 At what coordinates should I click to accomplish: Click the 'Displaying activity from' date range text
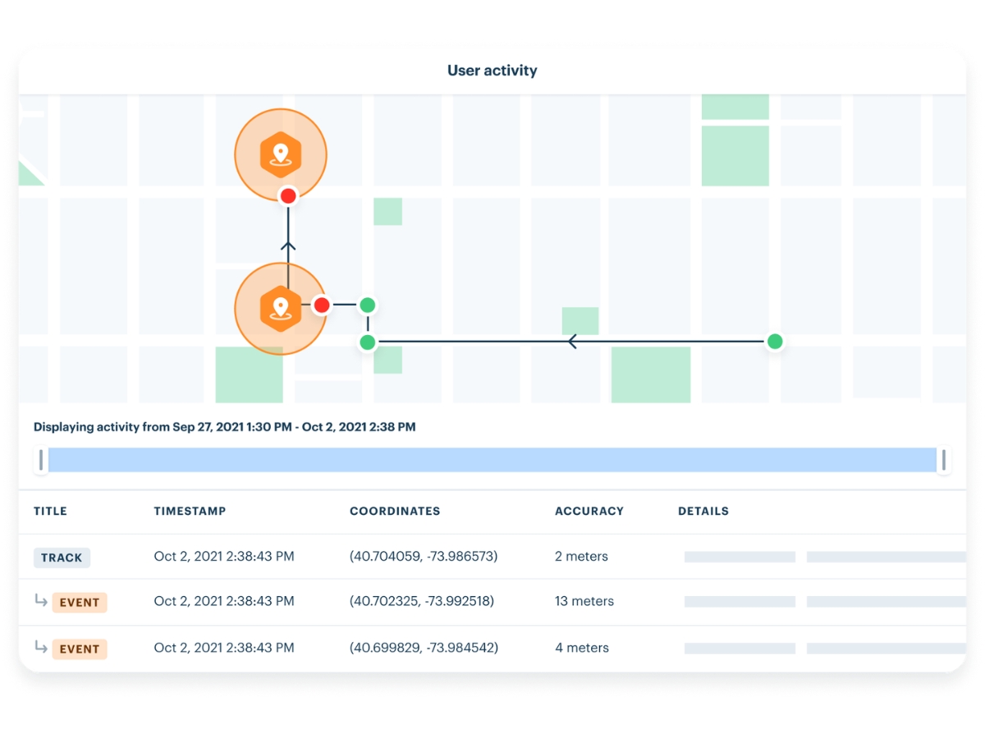point(224,427)
